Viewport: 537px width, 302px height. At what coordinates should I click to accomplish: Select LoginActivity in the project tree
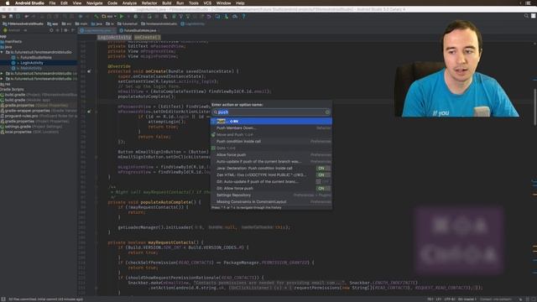pyautogui.click(x=32, y=63)
